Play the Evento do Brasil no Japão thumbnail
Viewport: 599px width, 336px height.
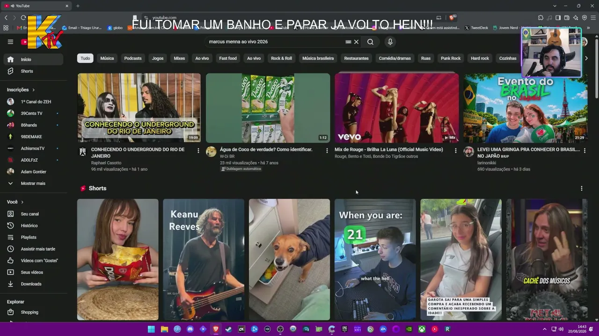(526, 108)
